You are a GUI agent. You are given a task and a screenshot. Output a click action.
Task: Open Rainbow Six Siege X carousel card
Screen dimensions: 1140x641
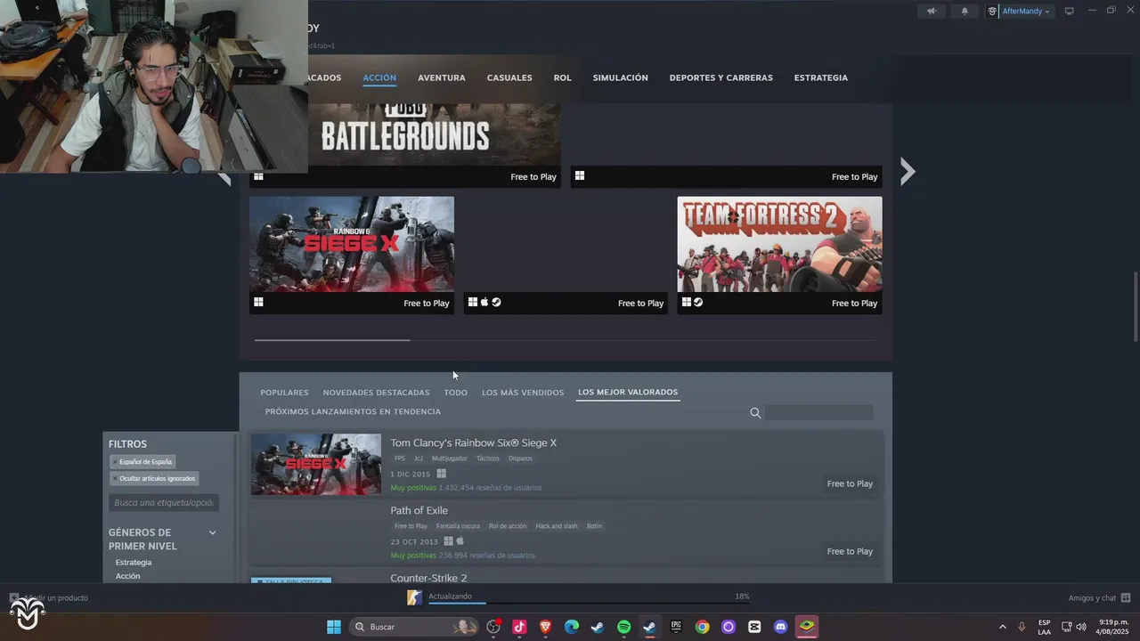click(x=352, y=255)
